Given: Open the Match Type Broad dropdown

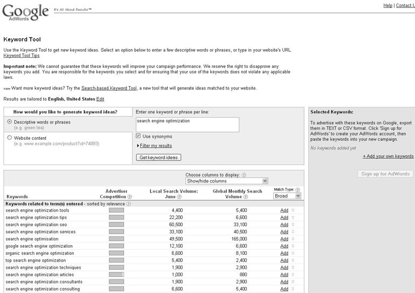Looking at the screenshot, I should click(287, 196).
